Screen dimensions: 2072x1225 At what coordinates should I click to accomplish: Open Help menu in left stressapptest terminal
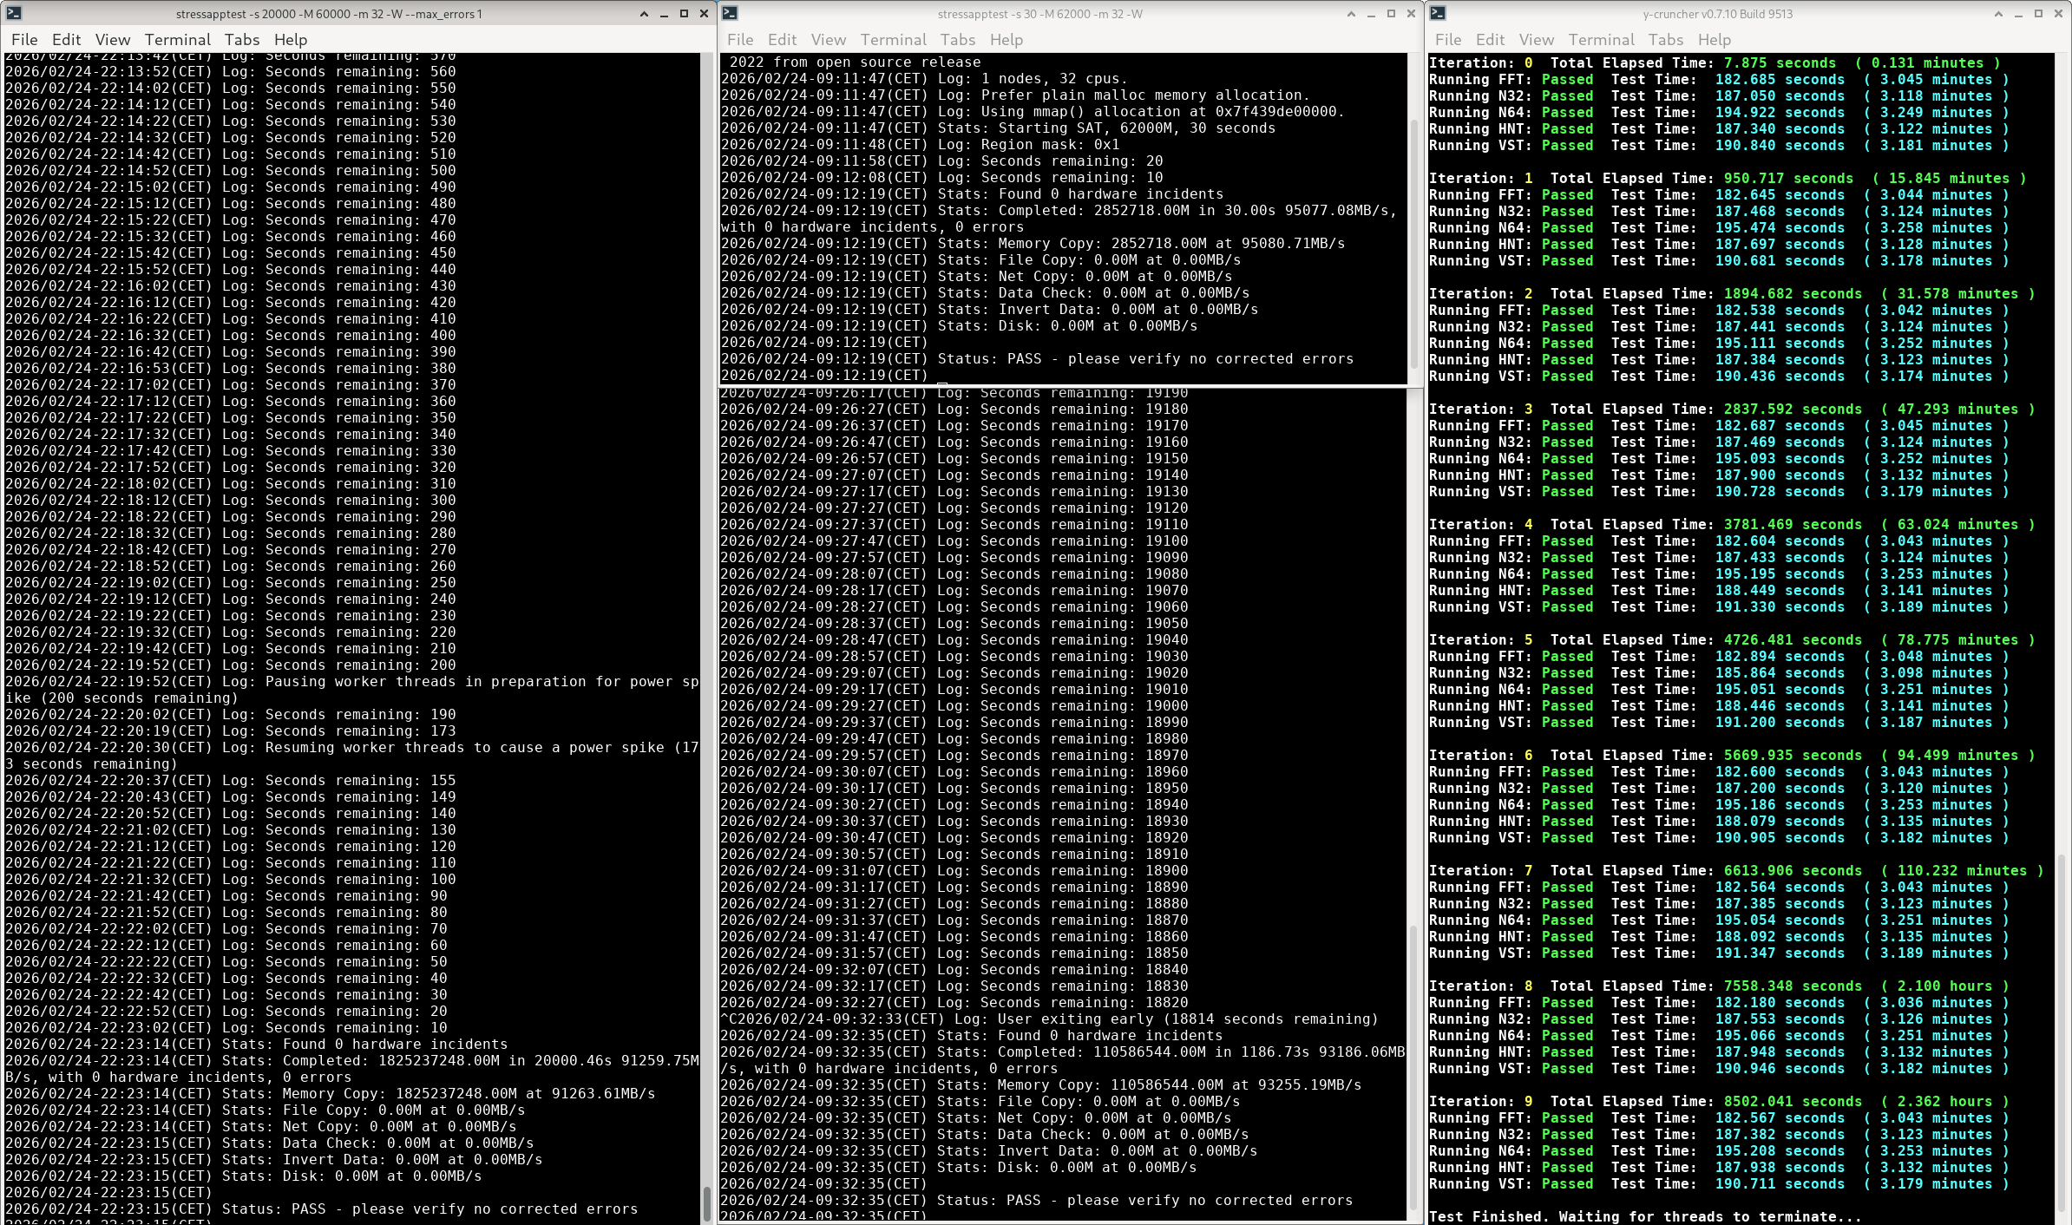coord(291,40)
